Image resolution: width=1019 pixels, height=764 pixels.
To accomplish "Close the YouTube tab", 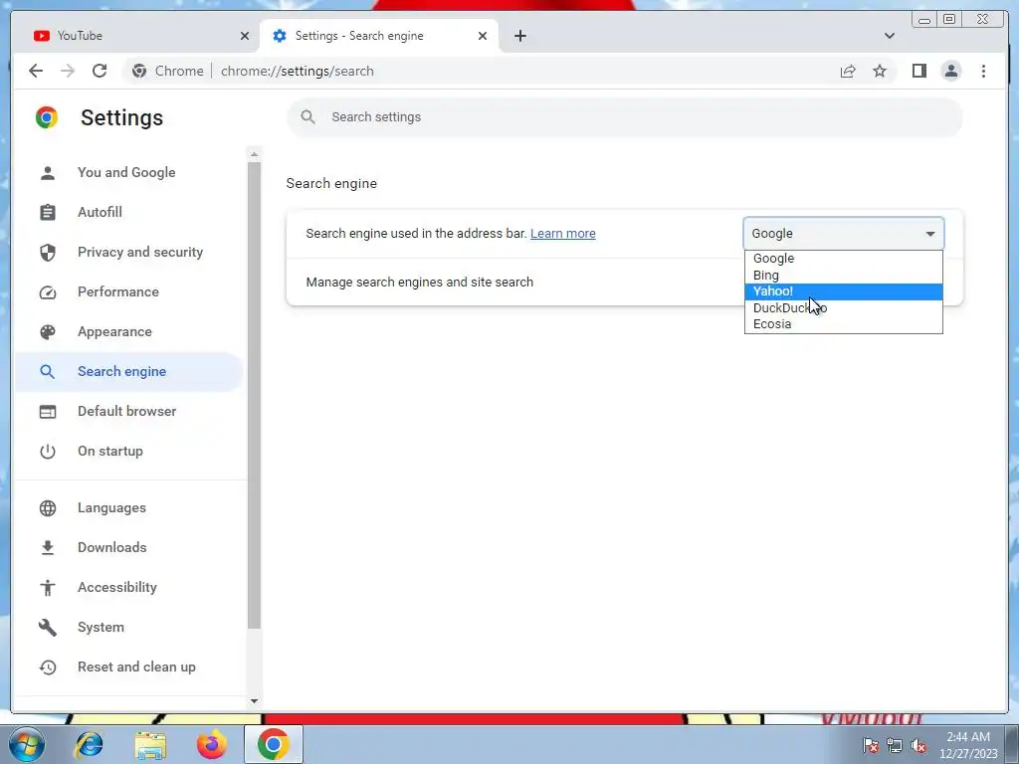I will pyautogui.click(x=245, y=36).
